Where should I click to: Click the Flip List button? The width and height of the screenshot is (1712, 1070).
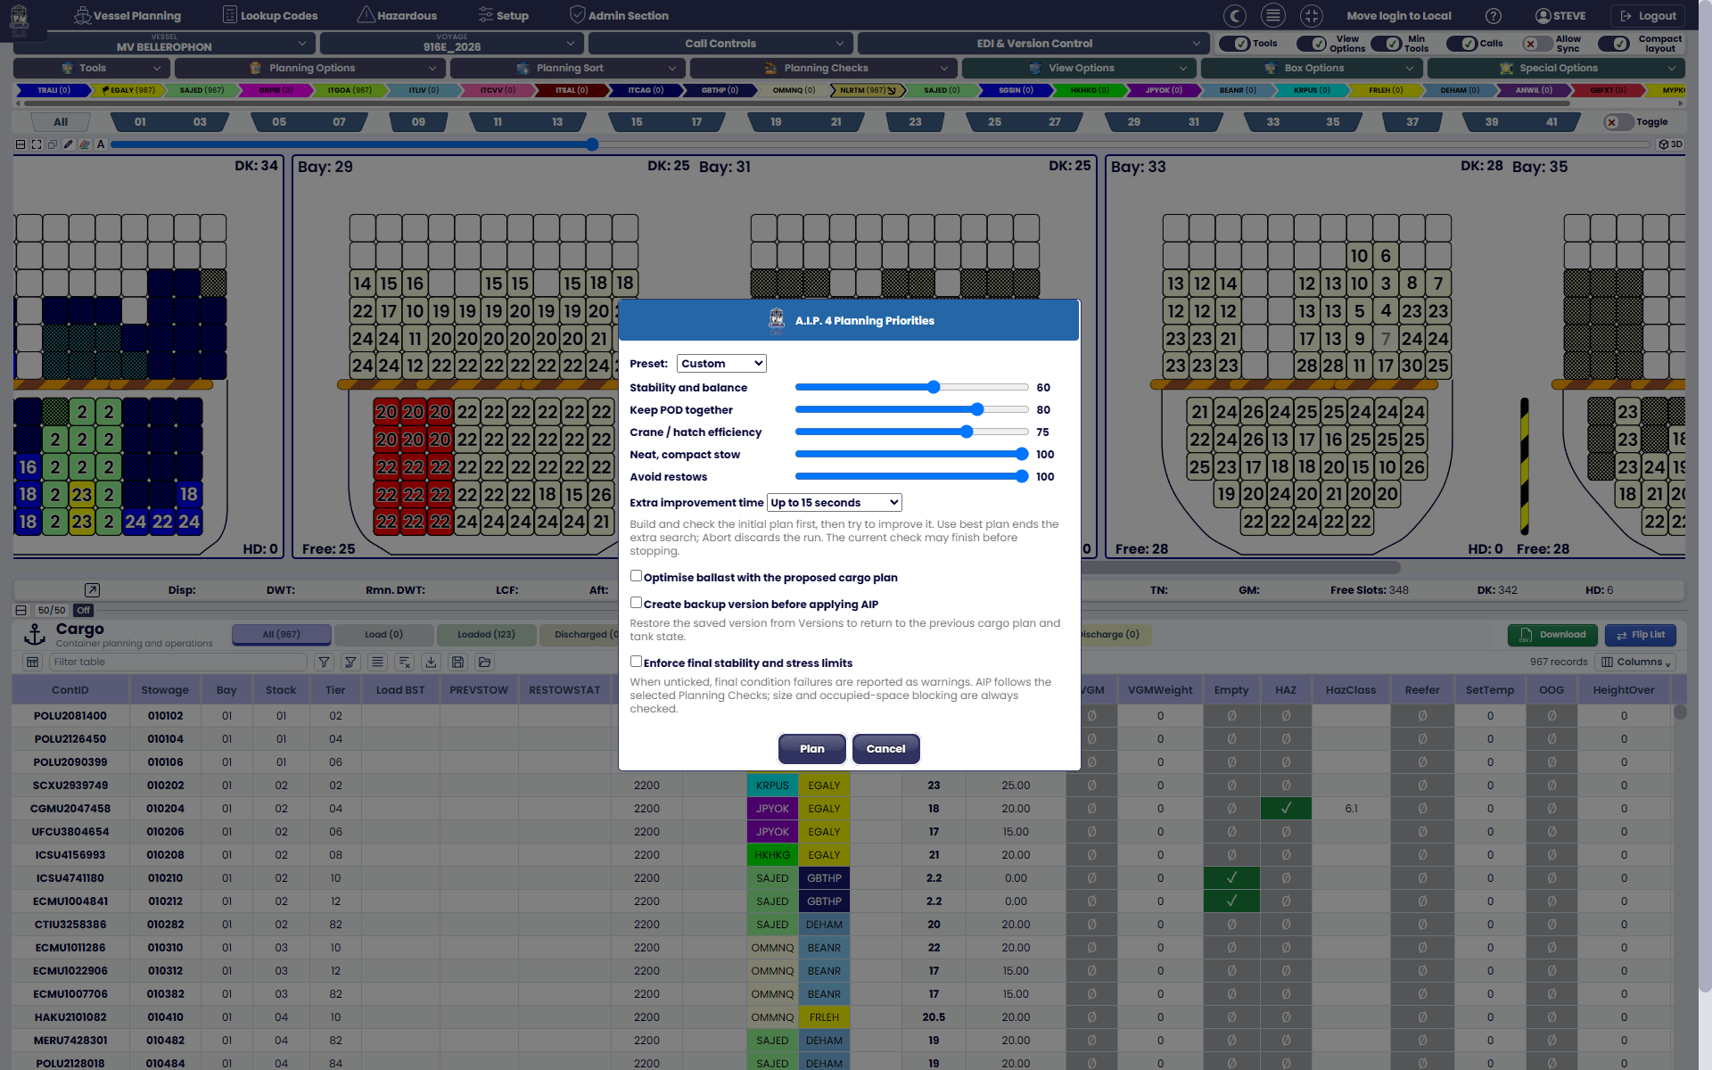coord(1641,635)
